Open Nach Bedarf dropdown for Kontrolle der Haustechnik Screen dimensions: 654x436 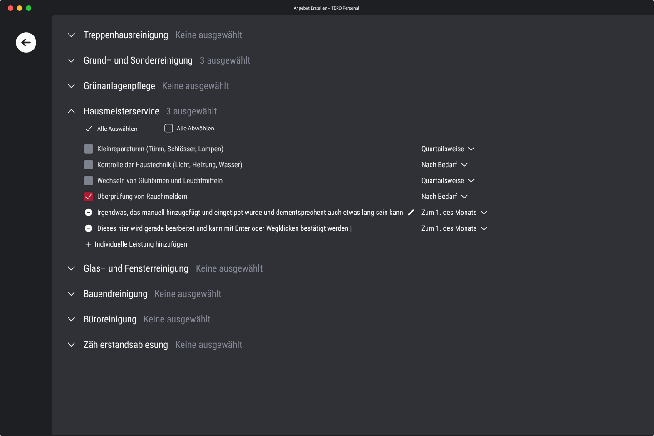pyautogui.click(x=444, y=165)
